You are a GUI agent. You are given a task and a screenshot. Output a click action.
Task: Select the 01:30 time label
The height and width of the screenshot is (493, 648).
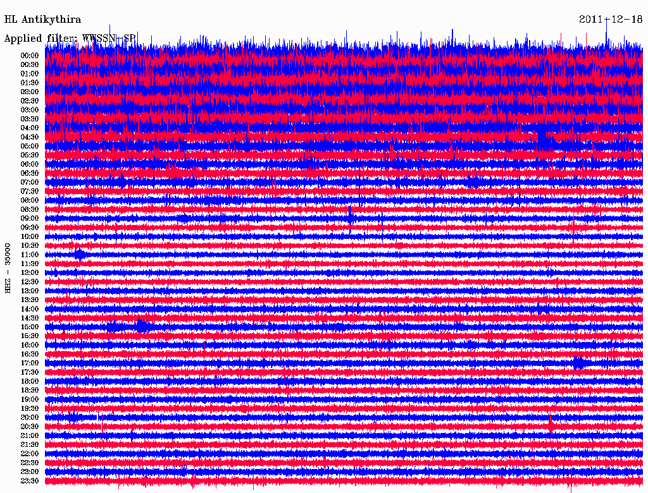30,83
